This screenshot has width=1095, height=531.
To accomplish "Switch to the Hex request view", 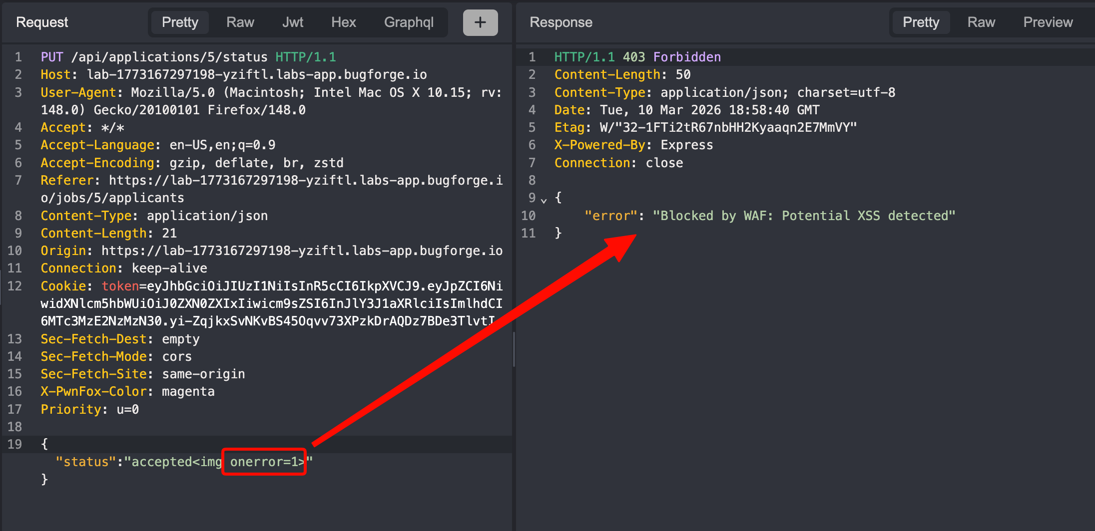I will click(x=343, y=22).
